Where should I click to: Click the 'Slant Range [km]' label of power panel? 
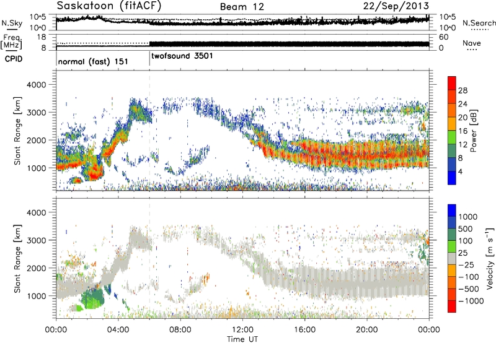17,131
